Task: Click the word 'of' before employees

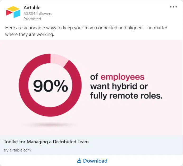Action: tap(94, 77)
